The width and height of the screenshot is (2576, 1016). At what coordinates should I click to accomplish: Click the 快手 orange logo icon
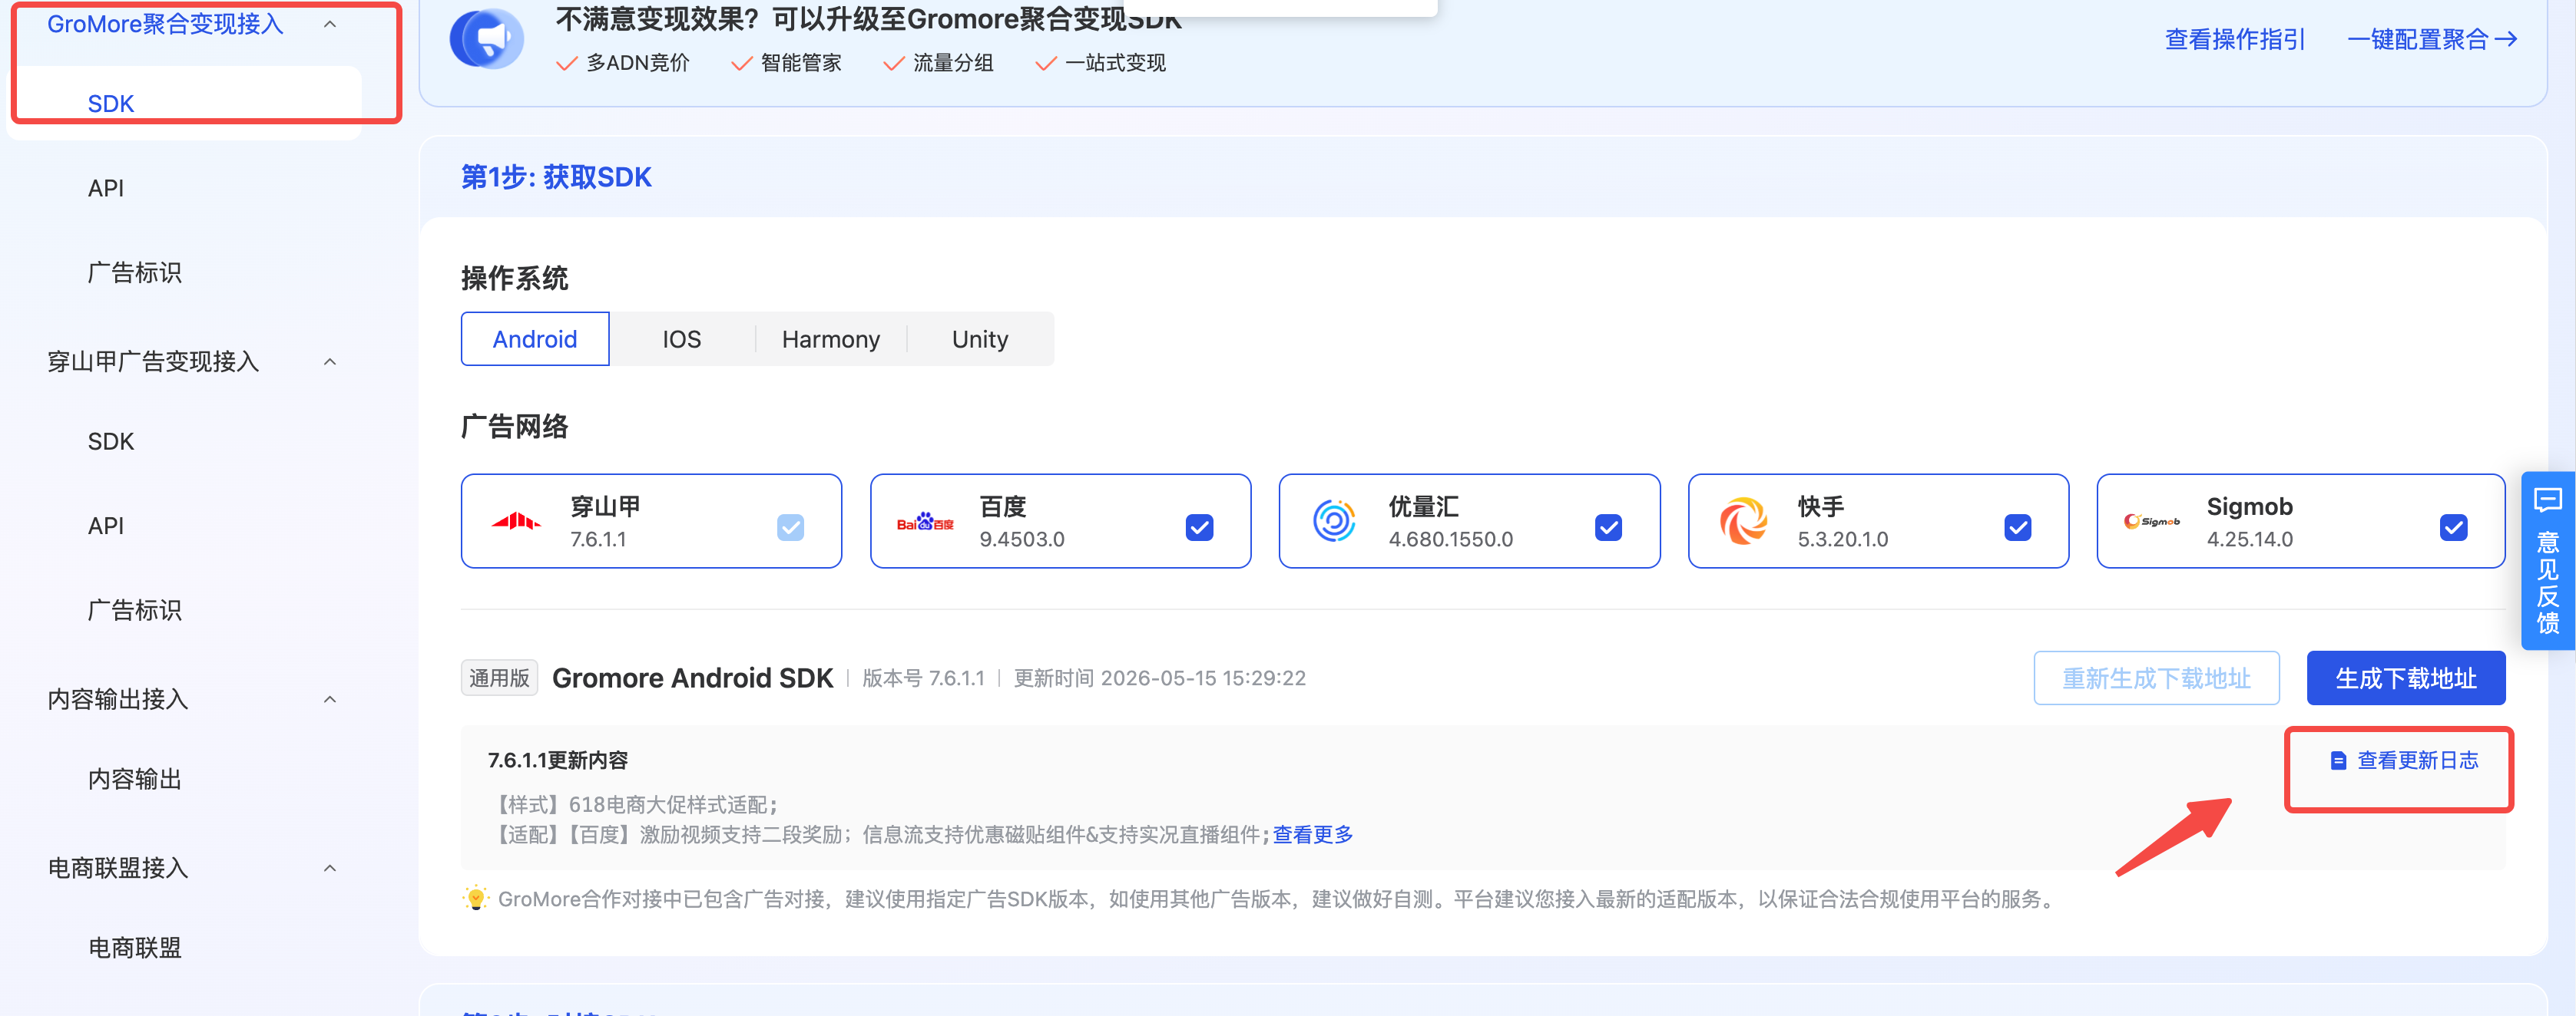click(1743, 520)
